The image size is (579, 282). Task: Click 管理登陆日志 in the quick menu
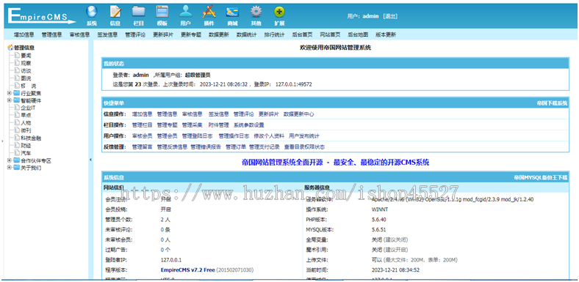tap(197, 136)
